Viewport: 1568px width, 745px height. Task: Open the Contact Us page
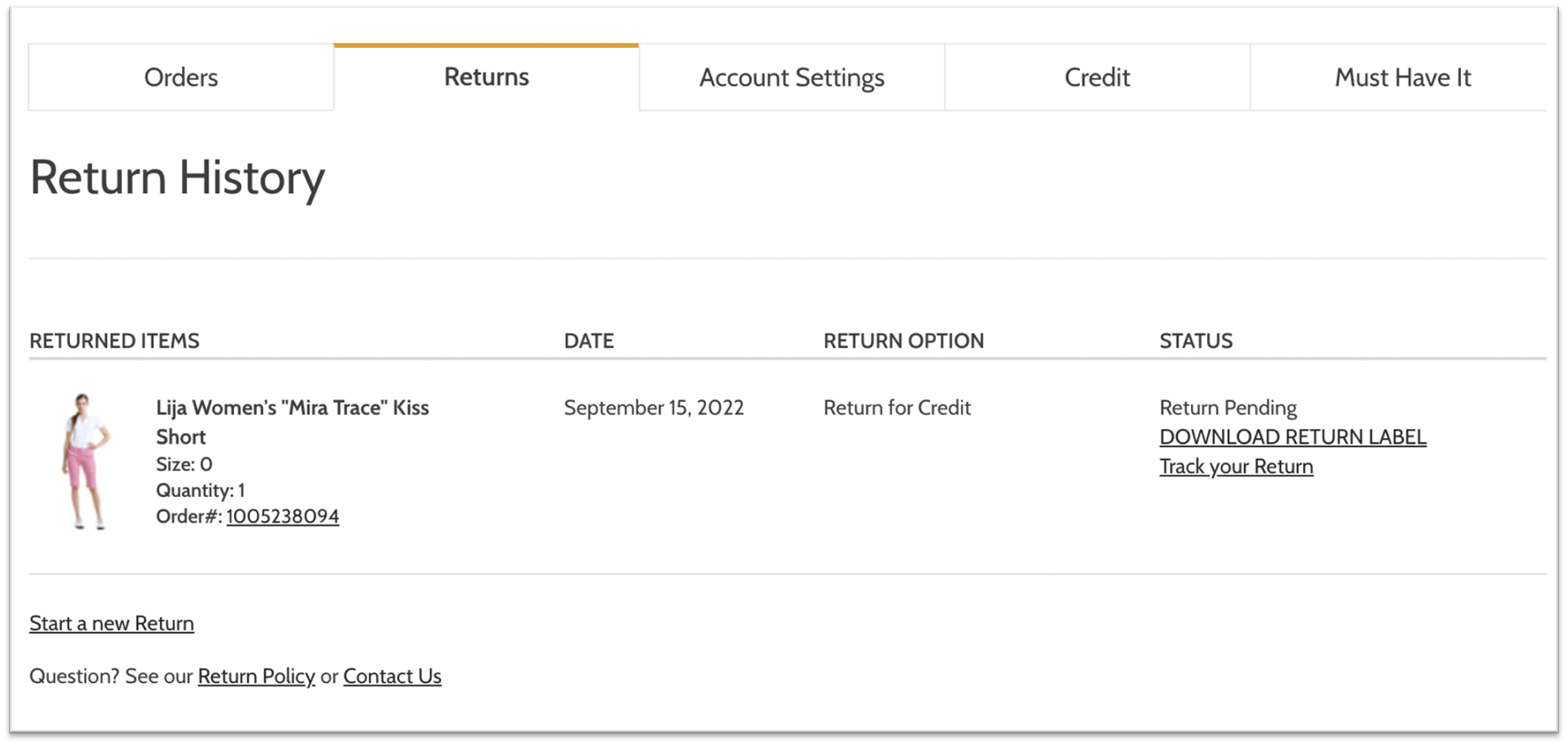point(391,676)
